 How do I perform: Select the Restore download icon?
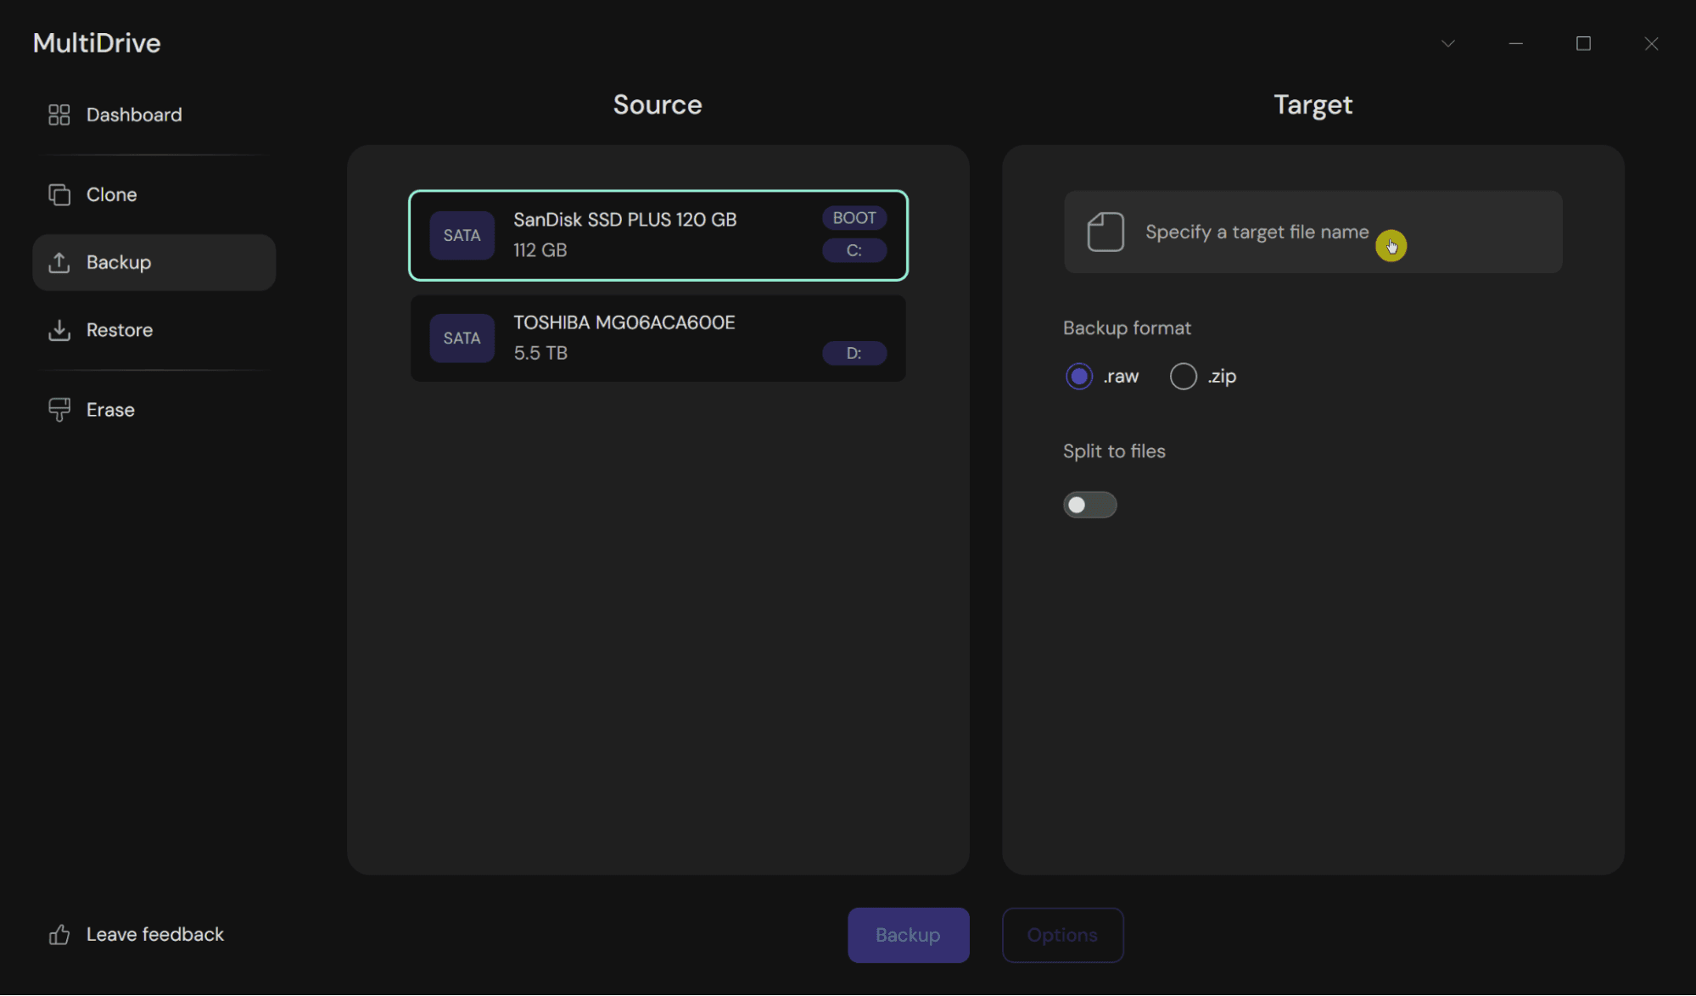tap(59, 330)
